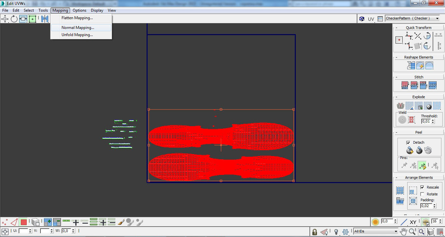
Task: Collapse the Quick Transform rollout
Action: (x=418, y=28)
